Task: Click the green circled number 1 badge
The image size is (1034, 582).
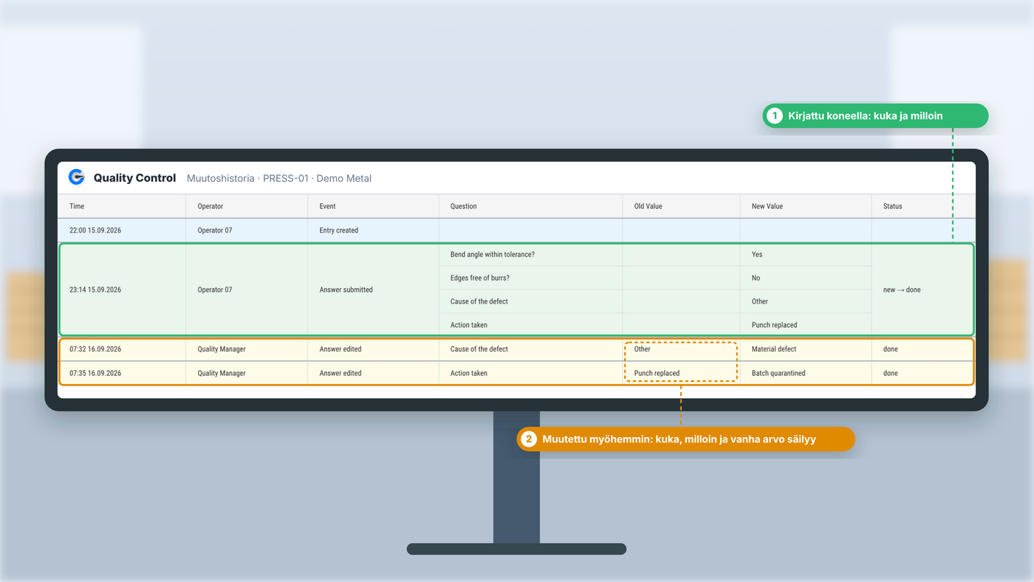Action: (x=774, y=116)
